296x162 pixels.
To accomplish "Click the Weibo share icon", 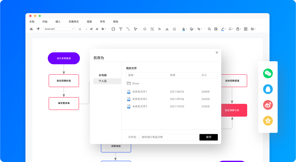I will (x=268, y=105).
